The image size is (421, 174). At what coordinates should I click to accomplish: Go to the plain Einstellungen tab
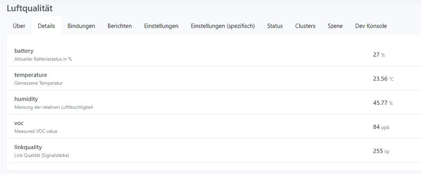click(x=161, y=26)
